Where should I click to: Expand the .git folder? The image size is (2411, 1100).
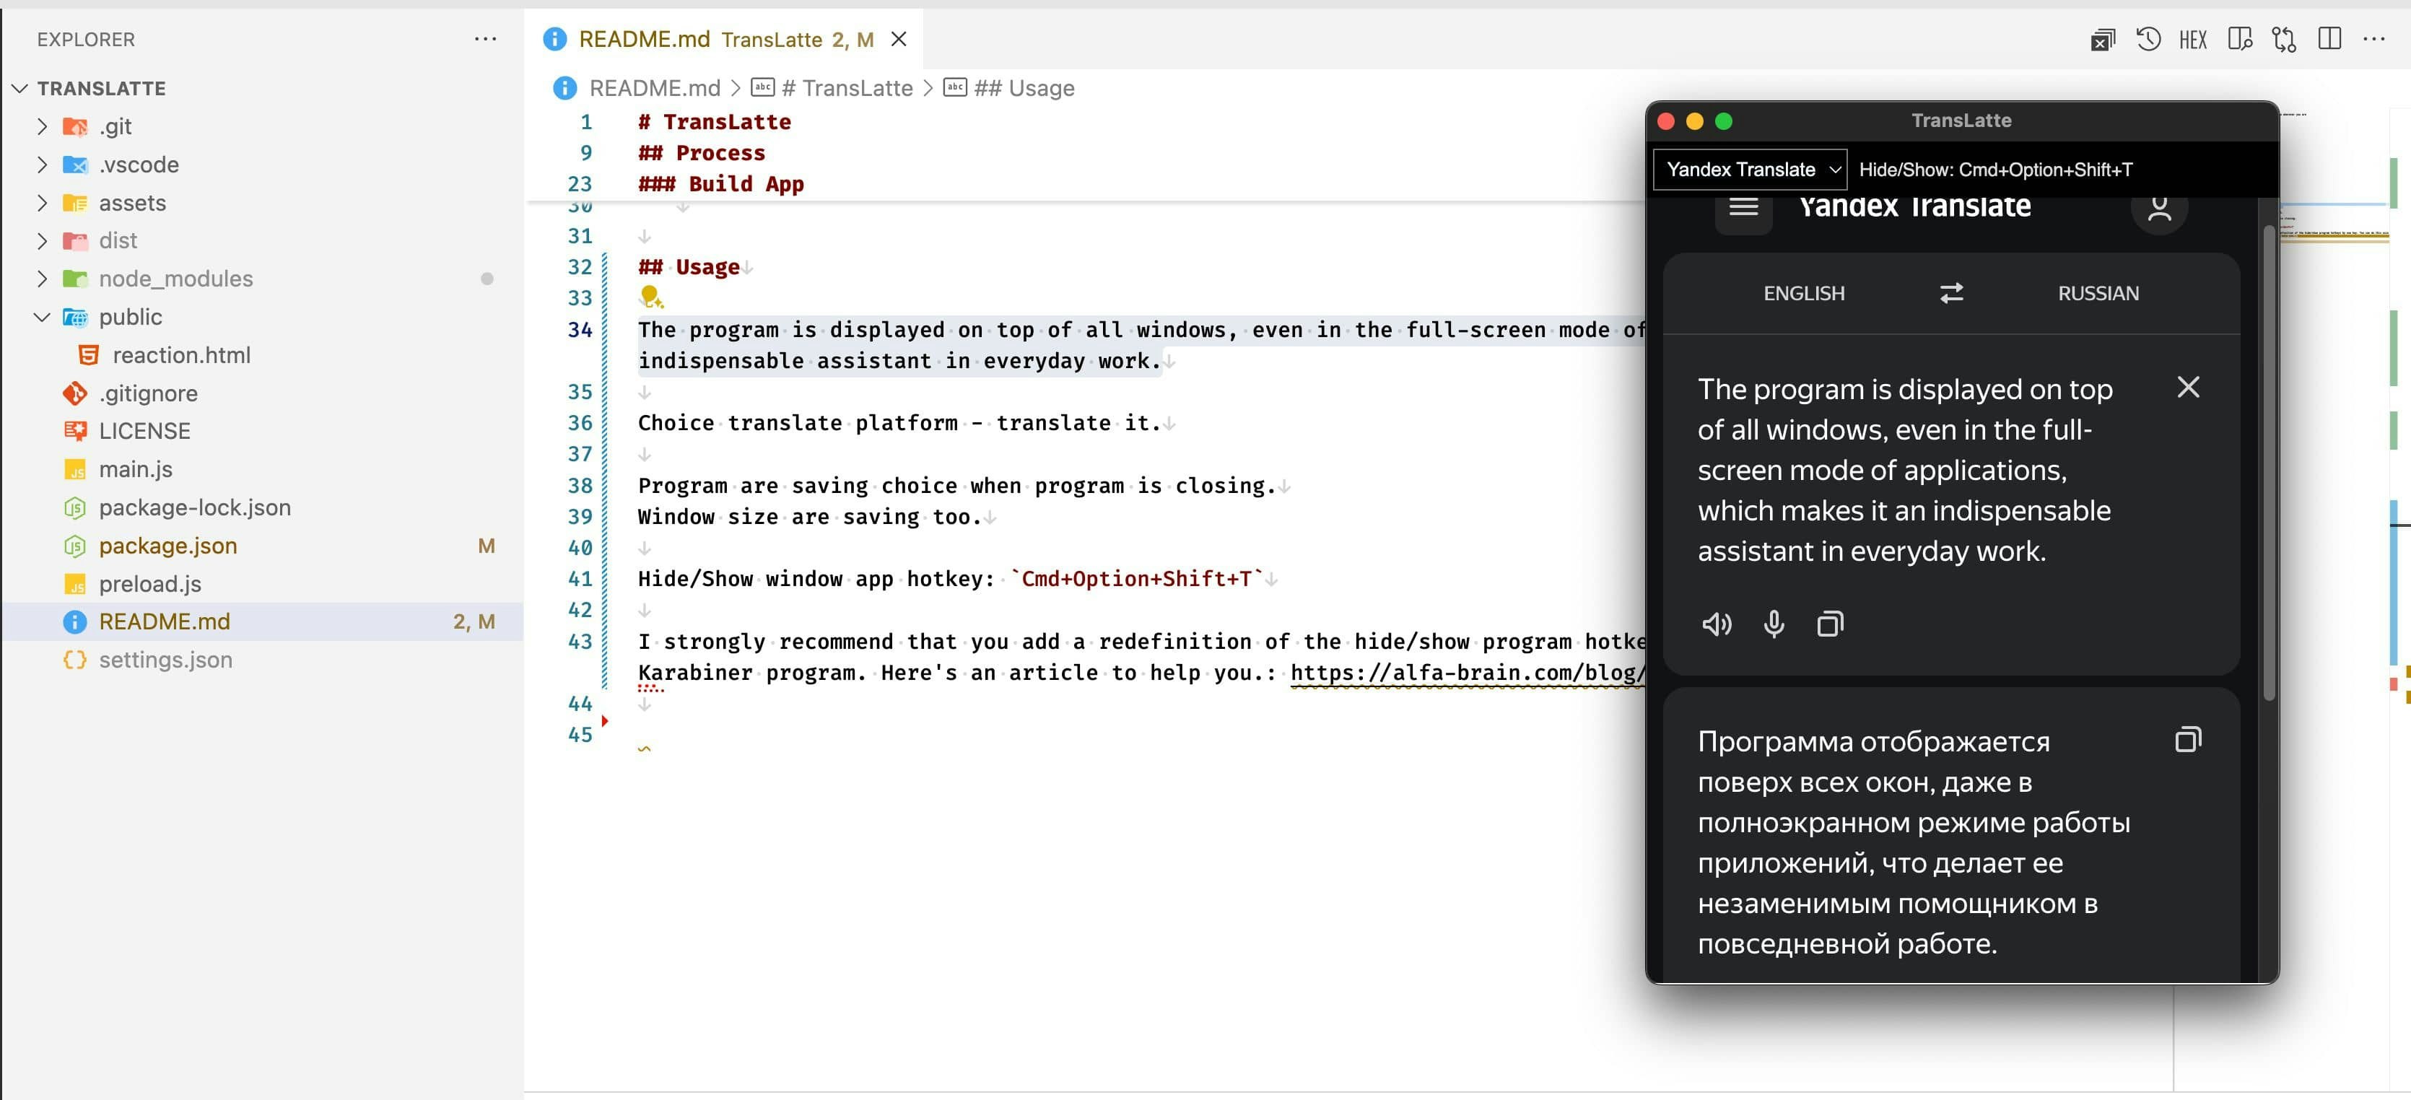tap(42, 126)
